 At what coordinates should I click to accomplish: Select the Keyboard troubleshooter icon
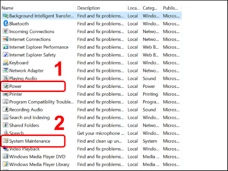click(x=5, y=63)
